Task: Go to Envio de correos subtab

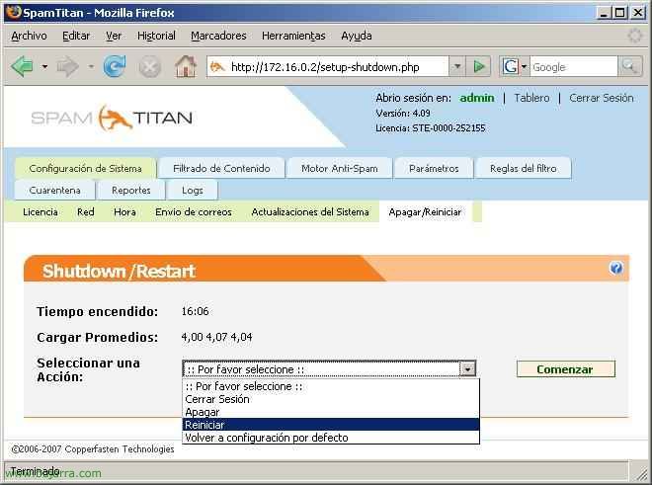Action: click(194, 212)
